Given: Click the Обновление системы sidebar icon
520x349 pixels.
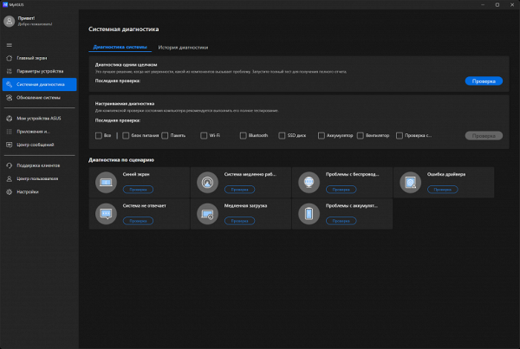Looking at the screenshot, I should [9, 97].
